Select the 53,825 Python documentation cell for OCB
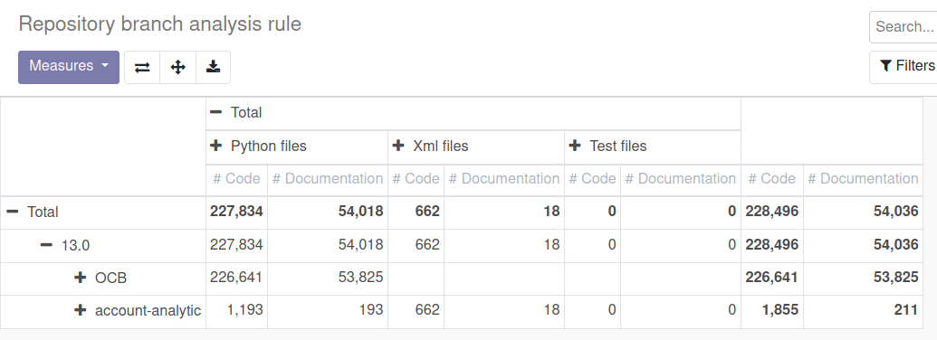Viewport: 937px width, 340px height. (328, 279)
